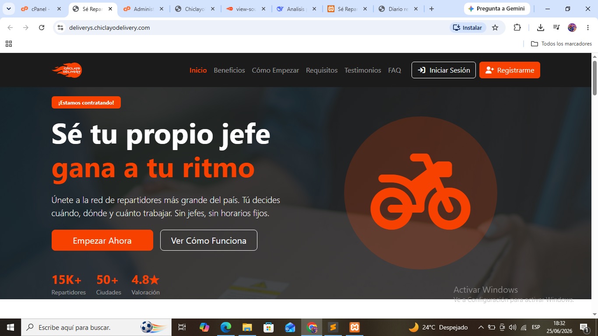
Task: Click Inicio in the site navigation
Action: click(x=198, y=70)
